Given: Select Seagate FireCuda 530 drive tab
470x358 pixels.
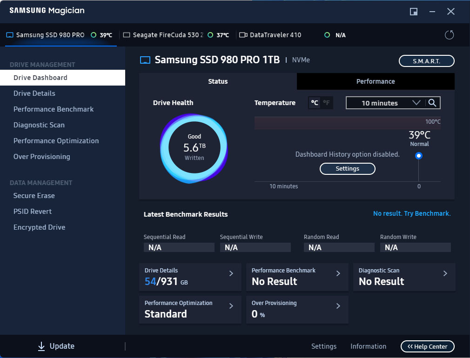Looking at the screenshot, I should (x=177, y=35).
